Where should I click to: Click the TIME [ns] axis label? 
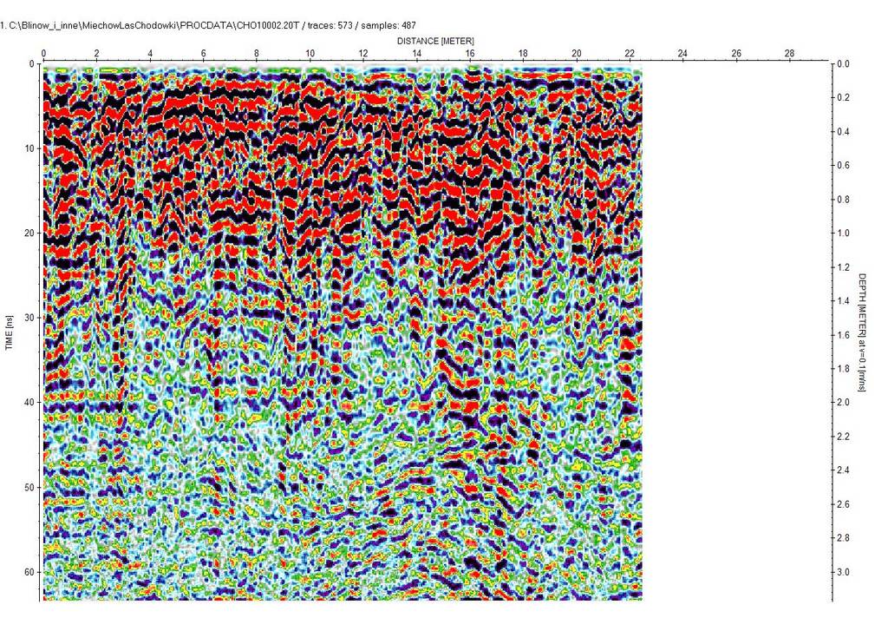tap(9, 332)
